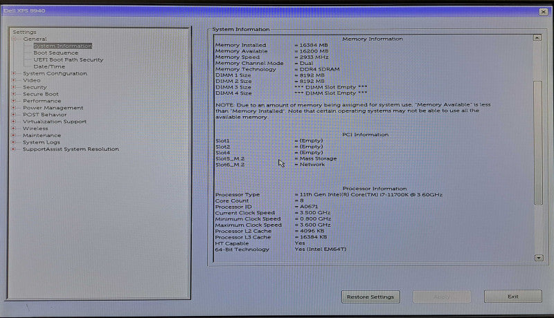Click the PCI Information heading

coord(366,135)
